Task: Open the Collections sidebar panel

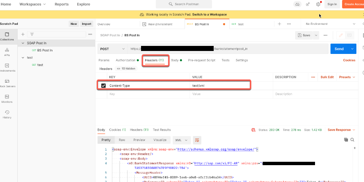Action: click(x=7, y=36)
